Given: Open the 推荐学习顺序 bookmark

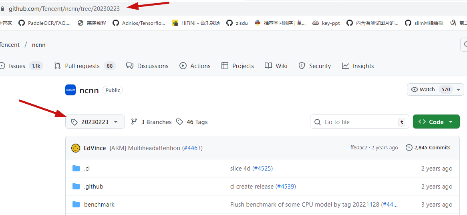Looking at the screenshot, I should pos(280,23).
